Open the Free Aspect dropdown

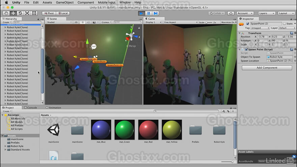click(x=181, y=22)
